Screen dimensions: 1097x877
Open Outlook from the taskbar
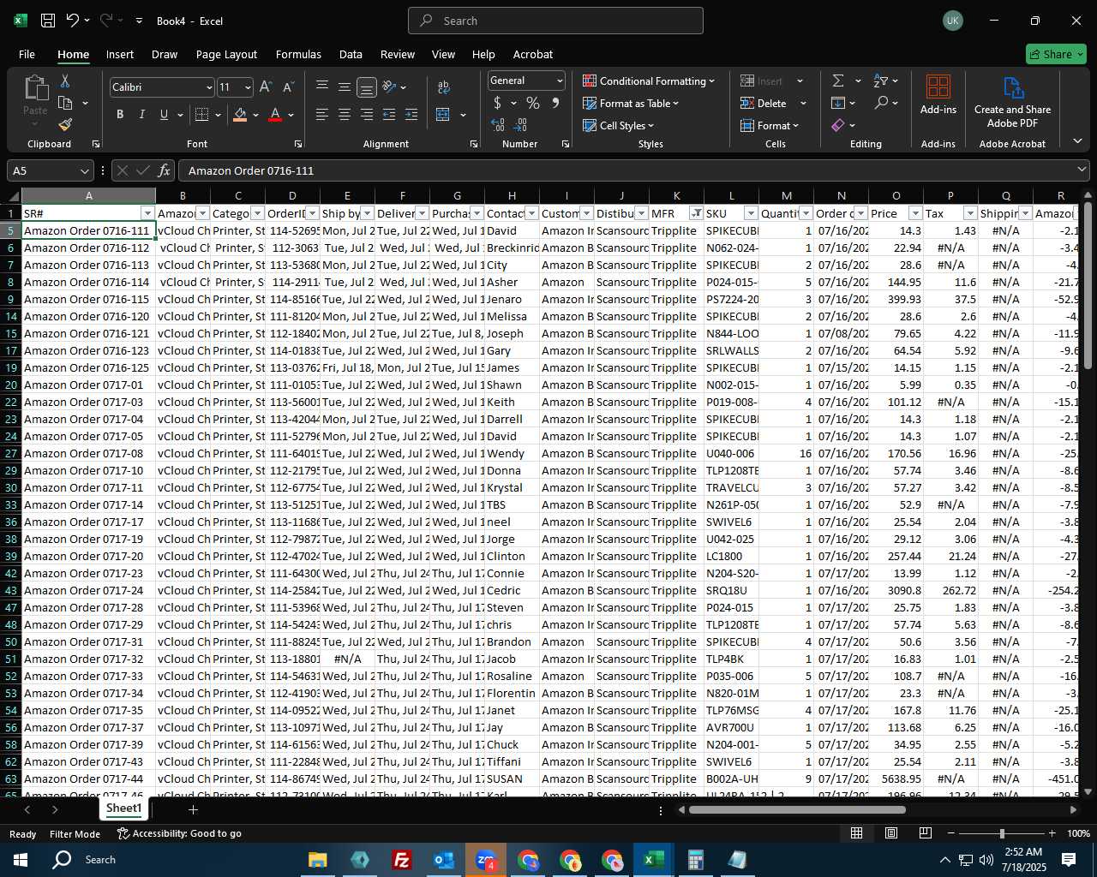pyautogui.click(x=444, y=860)
